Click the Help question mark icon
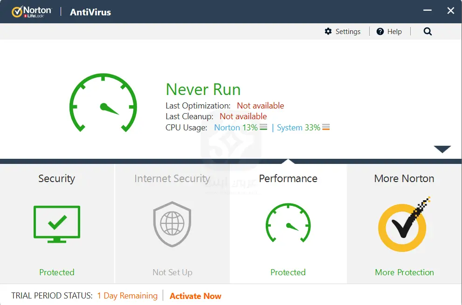Screen dimensions: 462x305 click(380, 32)
